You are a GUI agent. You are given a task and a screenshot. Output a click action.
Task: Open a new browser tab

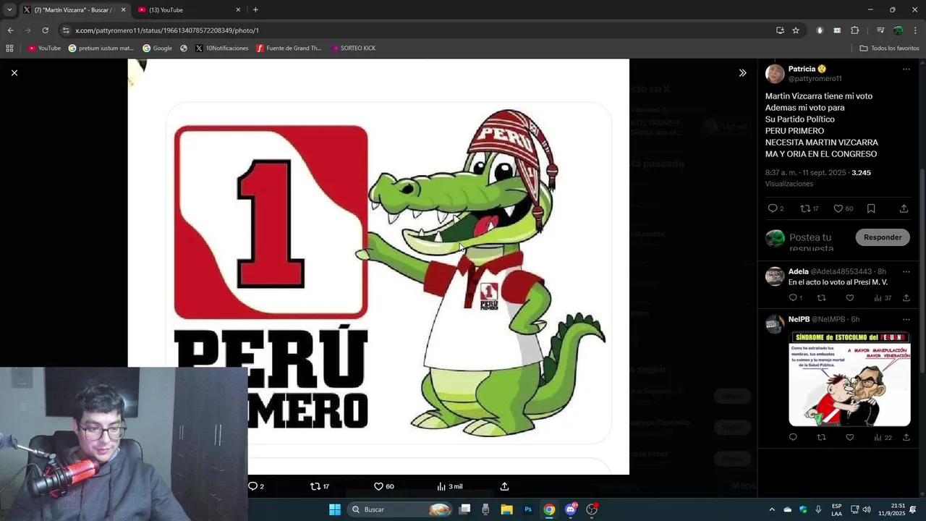click(x=255, y=10)
